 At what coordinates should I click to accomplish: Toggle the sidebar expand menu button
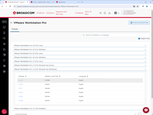click(4, 22)
